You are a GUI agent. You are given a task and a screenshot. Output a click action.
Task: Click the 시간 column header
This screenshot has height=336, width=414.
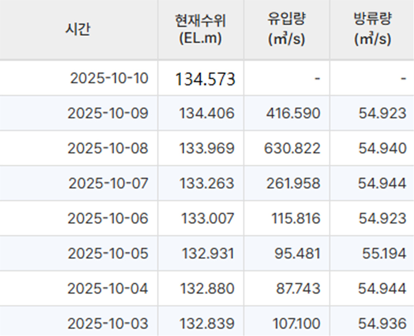click(78, 29)
